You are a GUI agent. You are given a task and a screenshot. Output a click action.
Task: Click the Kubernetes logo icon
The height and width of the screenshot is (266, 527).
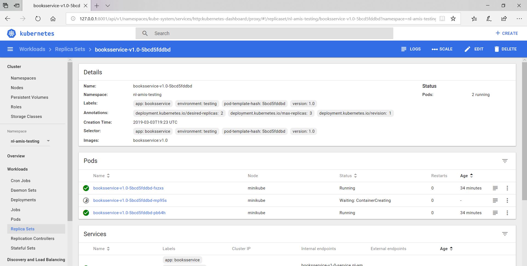(12, 33)
